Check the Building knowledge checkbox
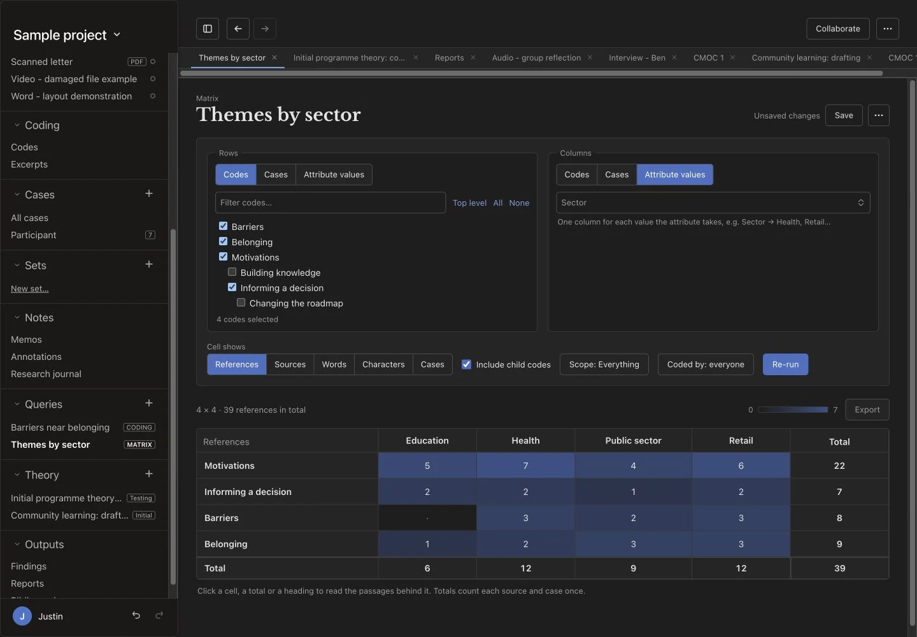The width and height of the screenshot is (917, 637). pos(232,272)
